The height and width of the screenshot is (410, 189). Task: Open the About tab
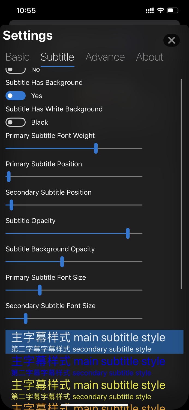click(149, 57)
